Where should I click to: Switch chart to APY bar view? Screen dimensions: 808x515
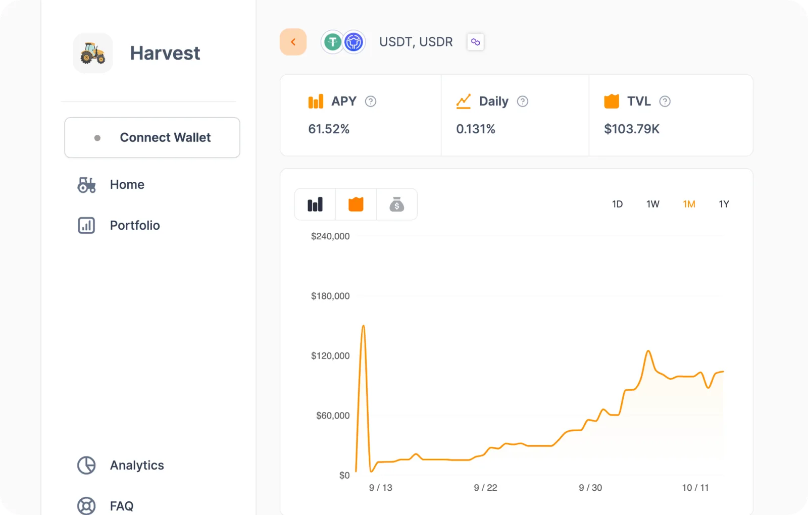tap(315, 204)
